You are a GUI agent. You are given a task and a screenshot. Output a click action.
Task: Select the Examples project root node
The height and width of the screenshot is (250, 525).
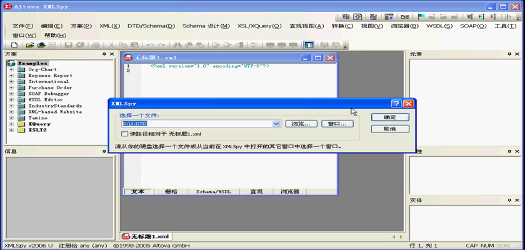[32, 63]
